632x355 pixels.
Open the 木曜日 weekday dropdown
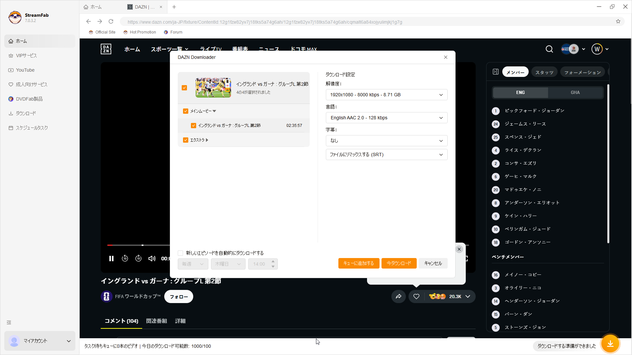click(228, 264)
